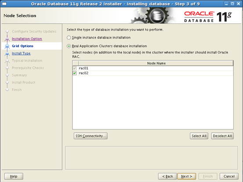The image size is (243, 182).
Task: Open the Installation Option step link
Action: pyautogui.click(x=27, y=39)
